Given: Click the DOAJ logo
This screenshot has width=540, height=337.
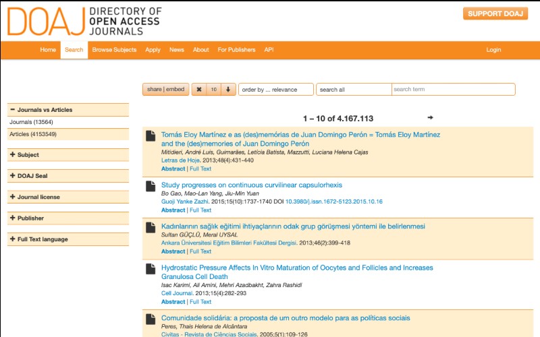Looking at the screenshot, I should (x=84, y=21).
